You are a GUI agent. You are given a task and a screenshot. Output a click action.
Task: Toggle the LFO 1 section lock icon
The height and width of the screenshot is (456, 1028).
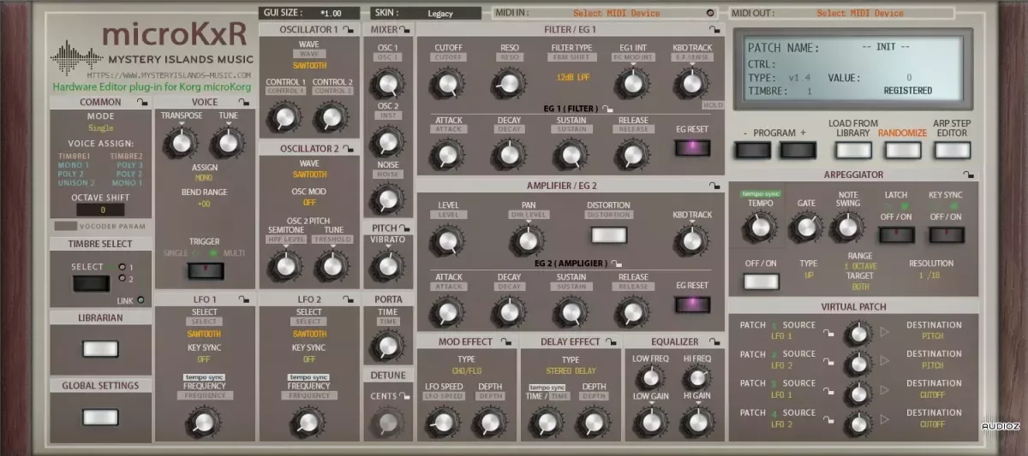point(245,299)
